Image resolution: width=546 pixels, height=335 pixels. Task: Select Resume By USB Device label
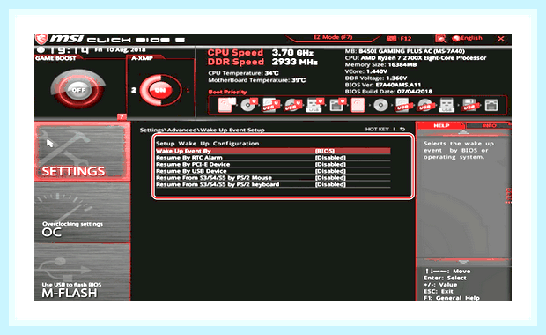tap(191, 171)
